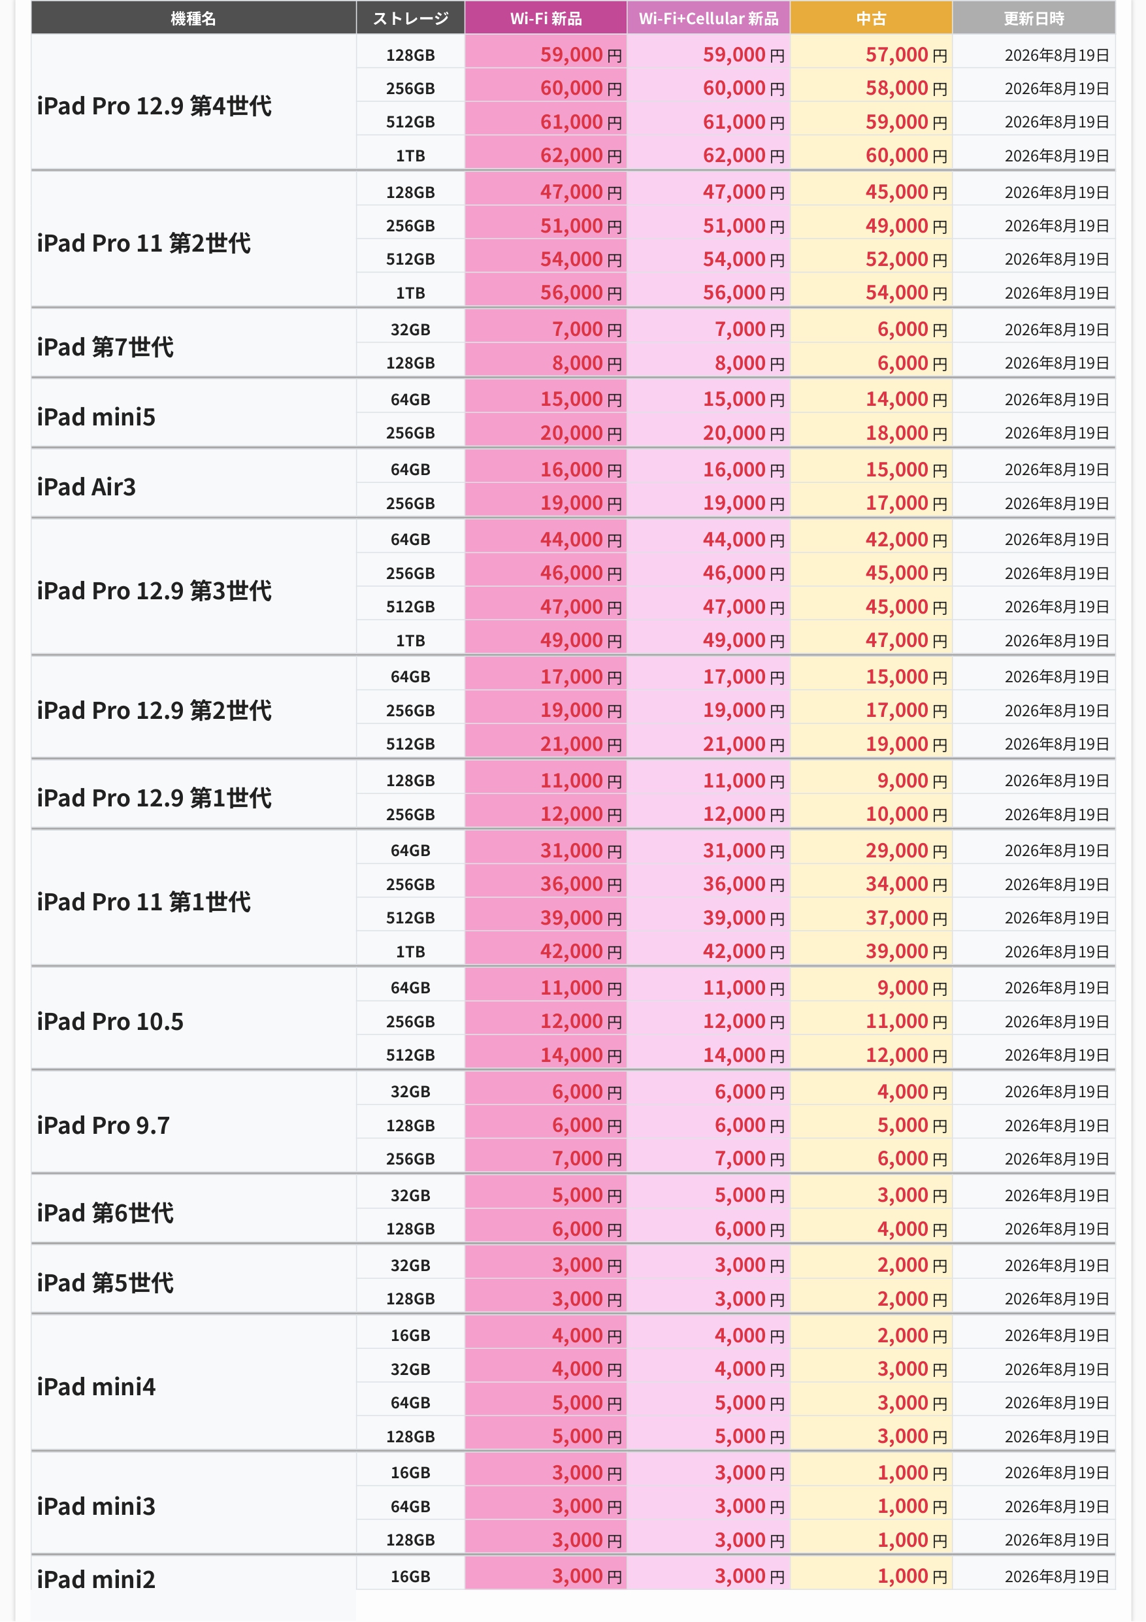The width and height of the screenshot is (1146, 1622).
Task: Click the iPad mini5 model name
Action: (x=96, y=416)
